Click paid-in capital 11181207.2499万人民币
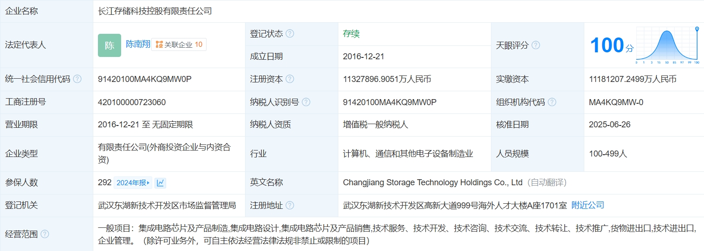This screenshot has height=251, width=704. (x=633, y=79)
